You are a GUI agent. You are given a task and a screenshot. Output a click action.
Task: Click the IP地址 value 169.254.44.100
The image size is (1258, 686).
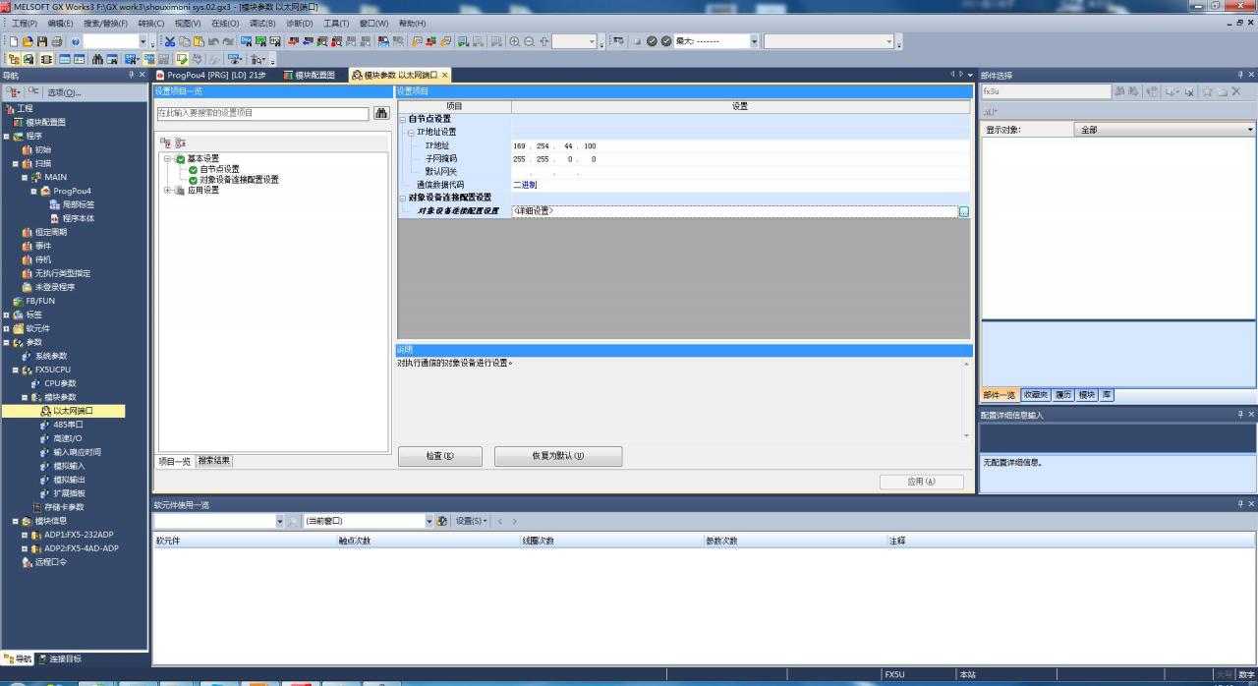coord(554,145)
